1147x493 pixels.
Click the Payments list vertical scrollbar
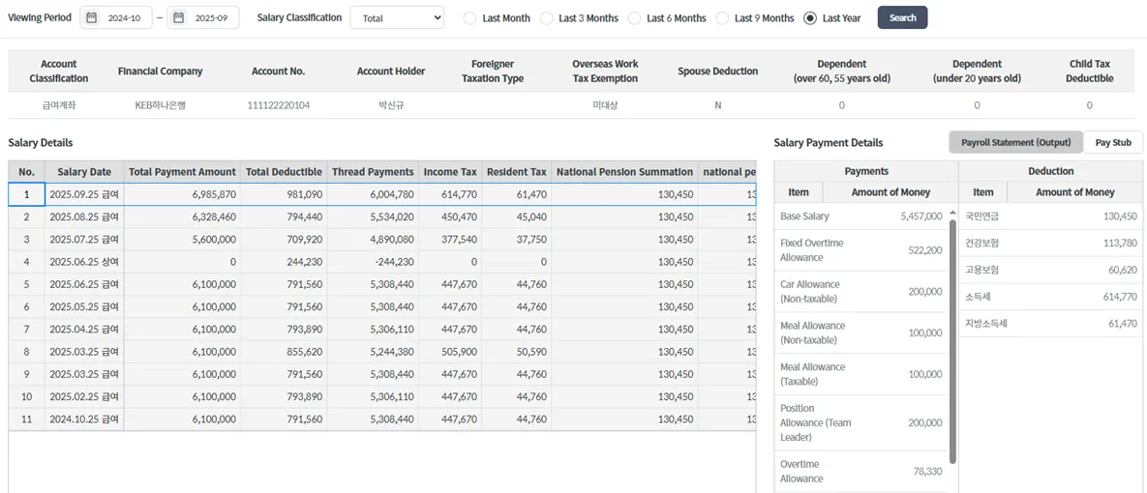pos(952,338)
